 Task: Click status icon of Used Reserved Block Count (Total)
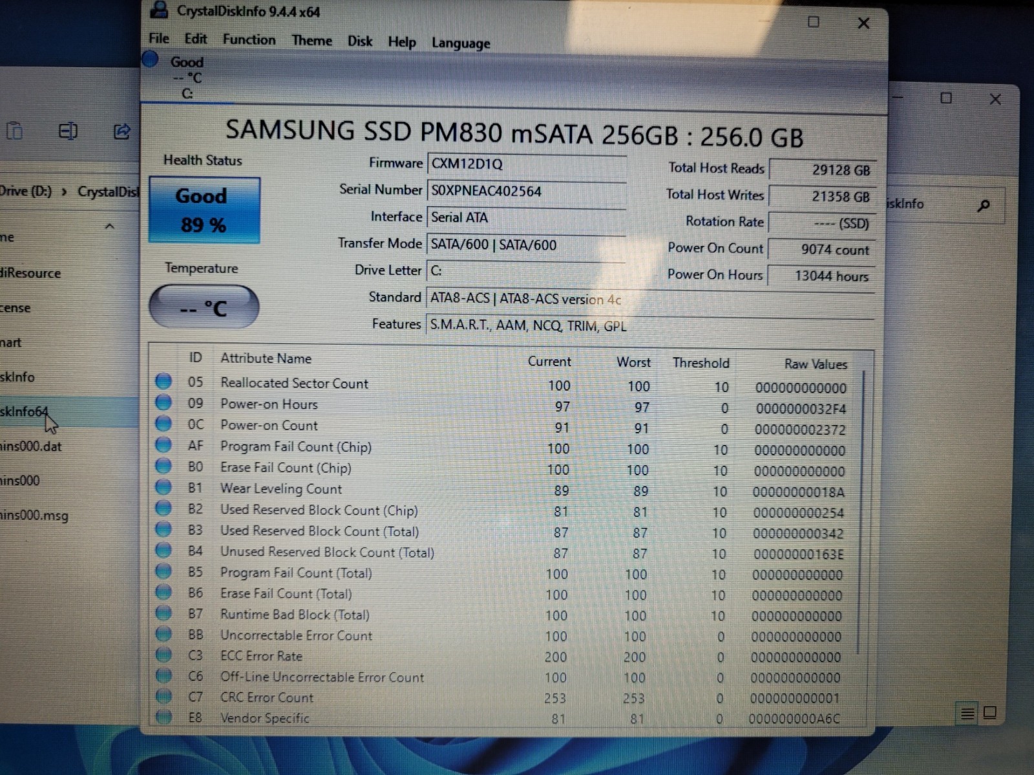pyautogui.click(x=164, y=529)
